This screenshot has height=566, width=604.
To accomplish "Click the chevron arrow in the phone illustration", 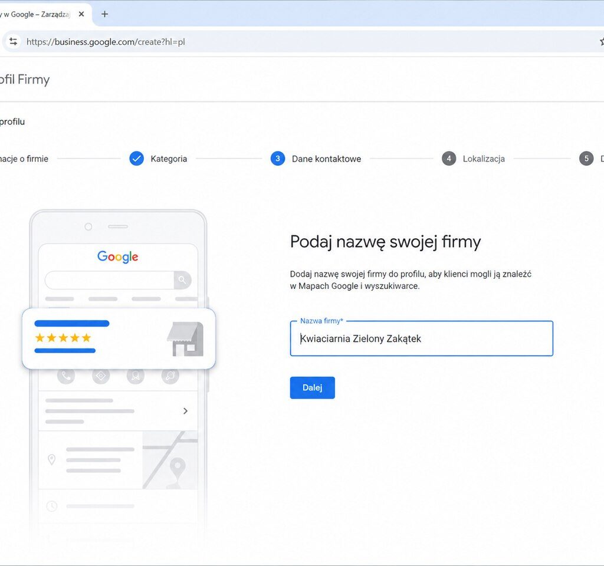I will tap(185, 411).
